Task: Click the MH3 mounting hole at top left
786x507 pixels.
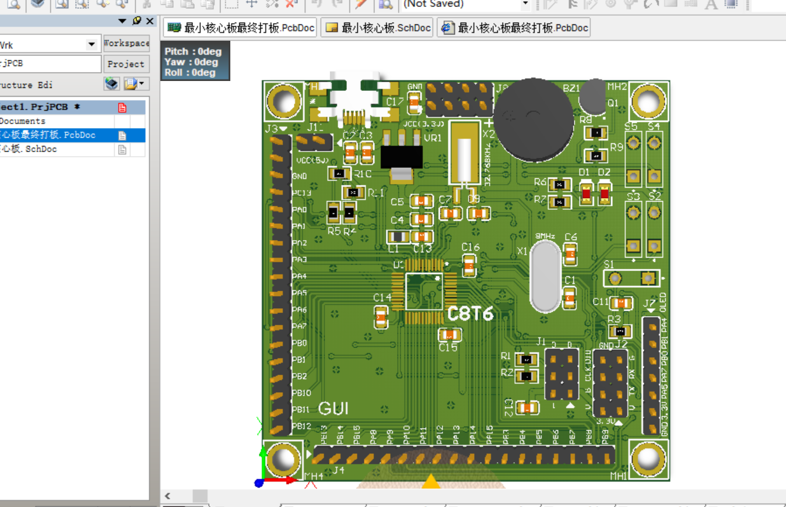Action: tap(284, 101)
